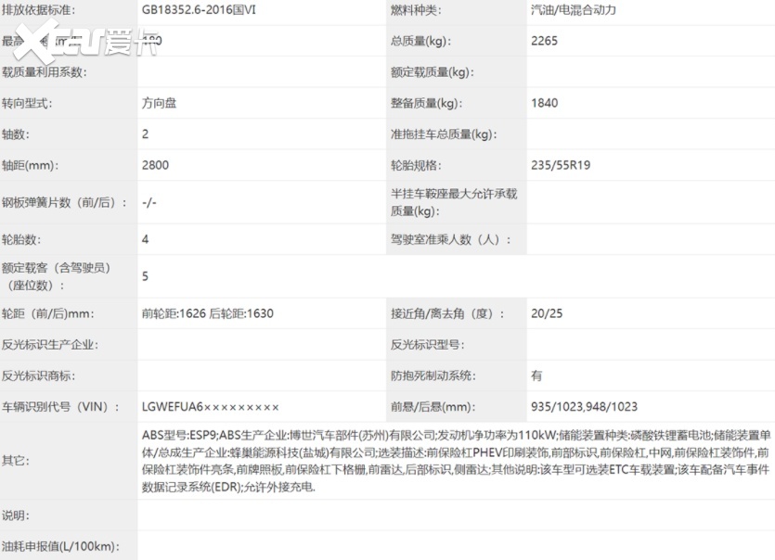
Task: Select the curb weight value 1840
Action: pos(545,103)
